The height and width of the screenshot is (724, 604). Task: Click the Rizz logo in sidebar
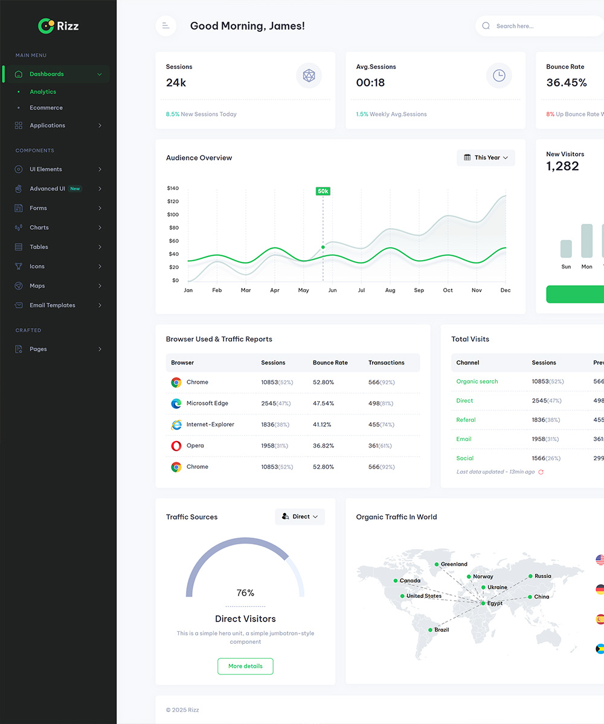coord(58,25)
